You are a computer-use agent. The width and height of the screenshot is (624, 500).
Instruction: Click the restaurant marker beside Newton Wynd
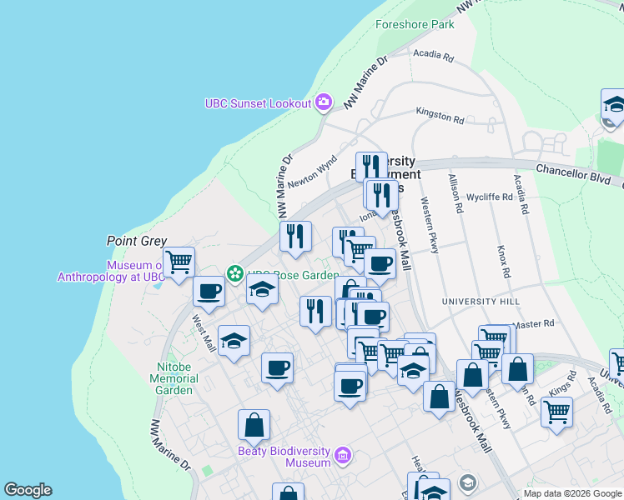(372, 166)
